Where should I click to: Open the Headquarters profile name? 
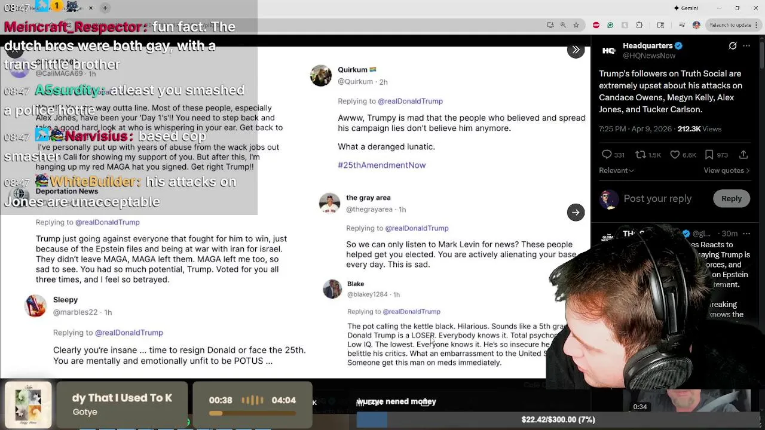(648, 45)
